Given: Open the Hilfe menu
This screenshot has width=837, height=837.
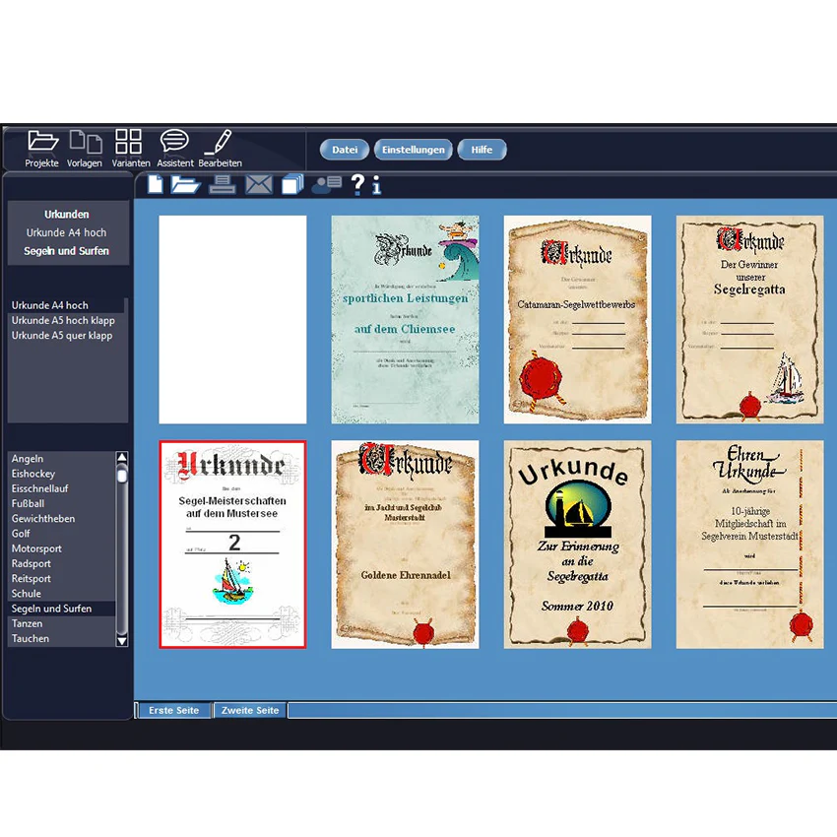Looking at the screenshot, I should point(482,150).
